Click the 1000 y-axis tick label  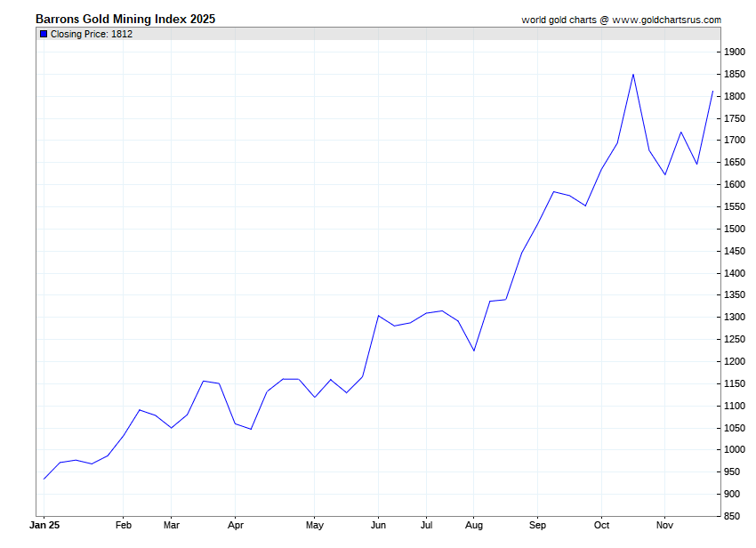point(734,450)
